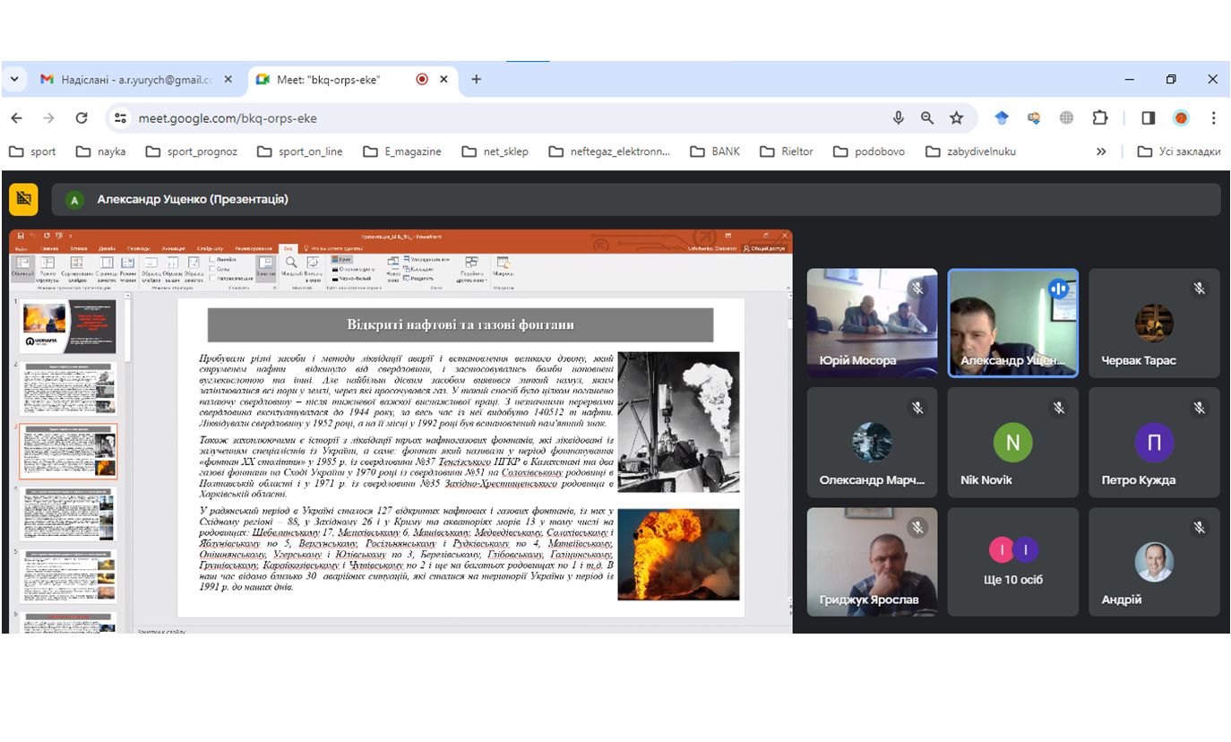Close the Meet bkq-orps-eke tab
The image size is (1231, 742).
click(x=443, y=79)
